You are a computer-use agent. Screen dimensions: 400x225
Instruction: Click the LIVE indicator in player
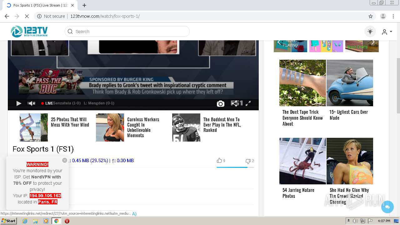[47, 103]
